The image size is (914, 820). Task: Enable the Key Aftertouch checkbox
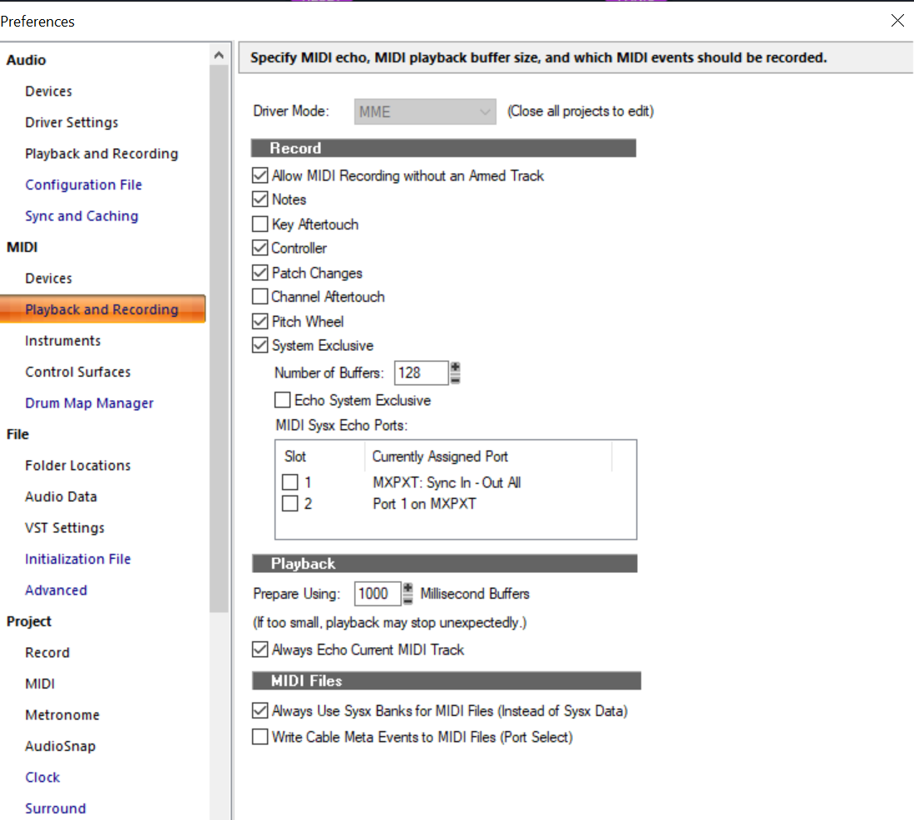pos(260,224)
